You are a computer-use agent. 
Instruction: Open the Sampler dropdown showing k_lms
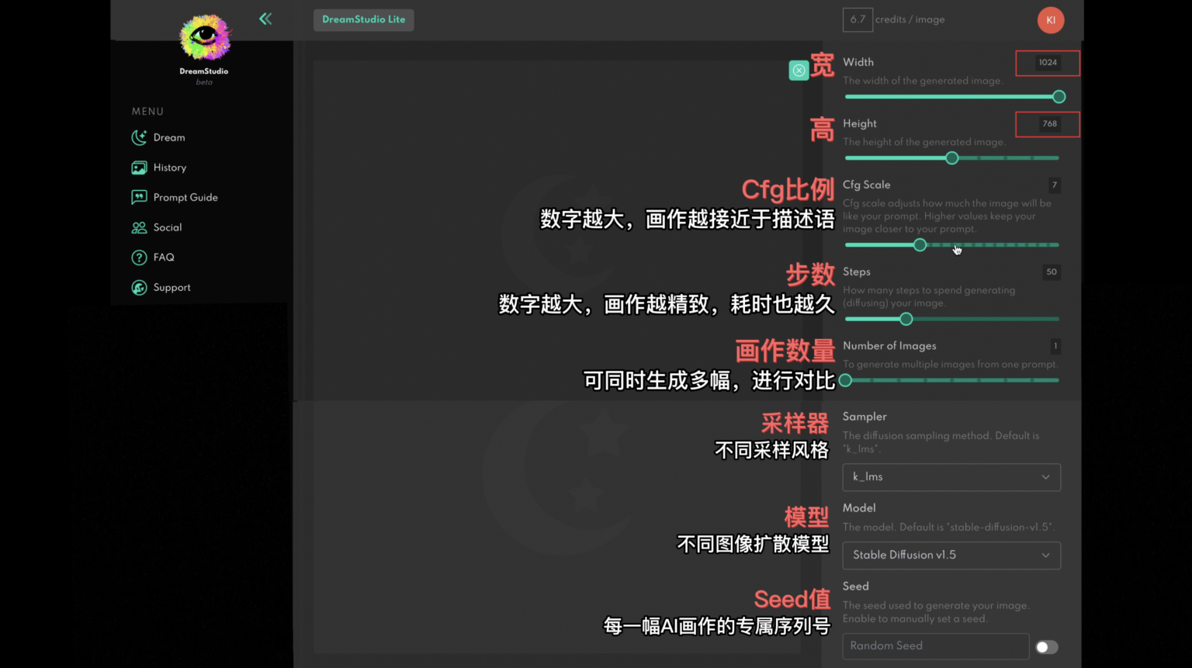tap(951, 477)
